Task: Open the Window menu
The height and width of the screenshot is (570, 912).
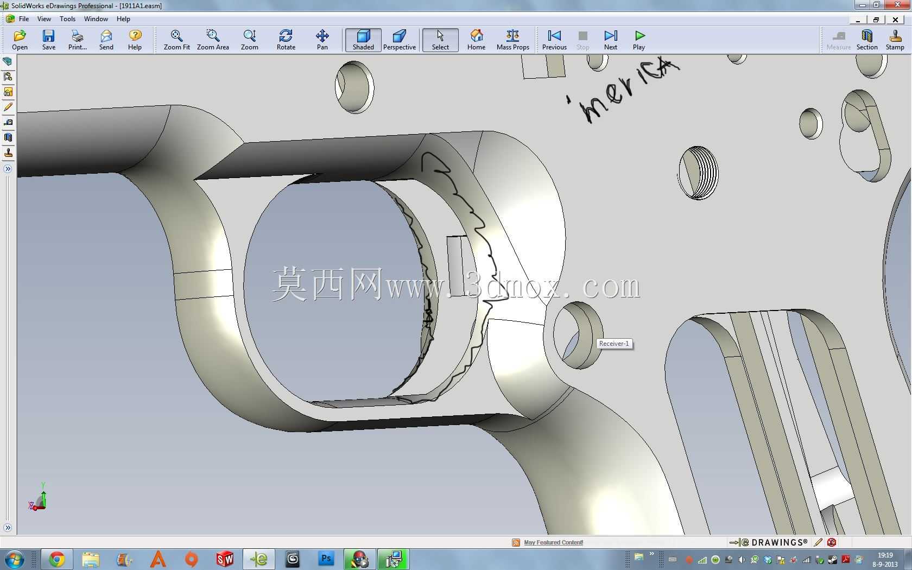Action: point(96,18)
